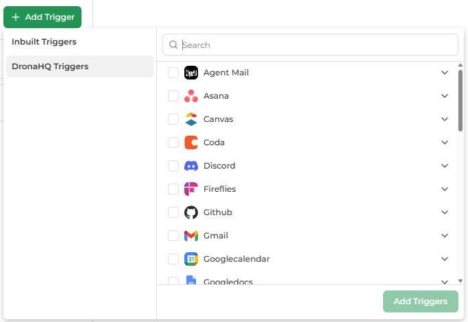The height and width of the screenshot is (322, 468).
Task: Tick the Googlecalendar checkbox
Action: (x=173, y=259)
